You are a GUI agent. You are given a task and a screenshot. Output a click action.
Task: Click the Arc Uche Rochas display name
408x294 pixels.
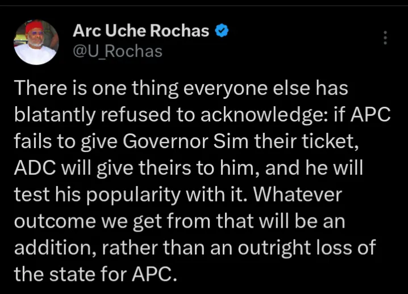141,31
